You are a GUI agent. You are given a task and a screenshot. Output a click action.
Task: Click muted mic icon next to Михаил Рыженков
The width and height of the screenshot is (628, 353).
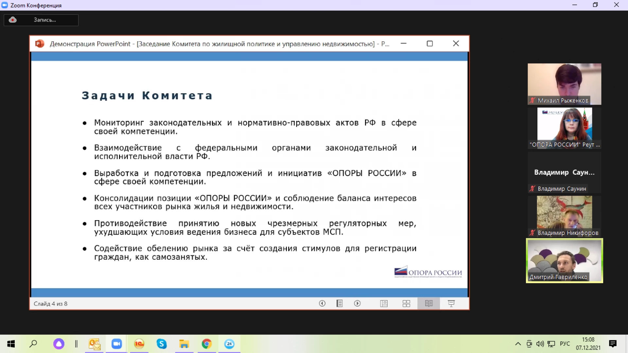pyautogui.click(x=532, y=100)
